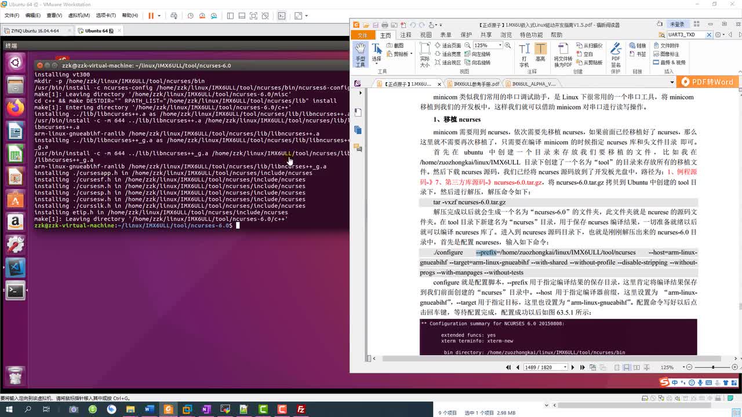
Task: Go to next page in PDF status bar
Action: click(x=573, y=367)
